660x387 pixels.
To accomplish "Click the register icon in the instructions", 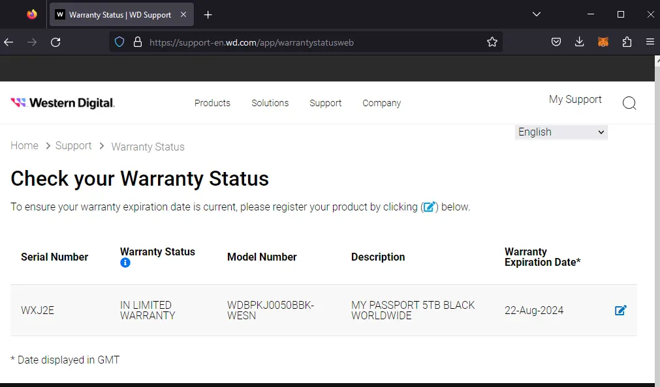I will 430,207.
